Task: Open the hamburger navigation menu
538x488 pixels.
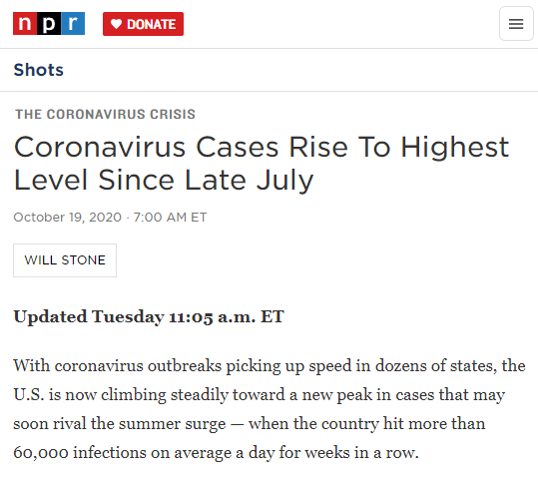Action: pyautogui.click(x=516, y=24)
